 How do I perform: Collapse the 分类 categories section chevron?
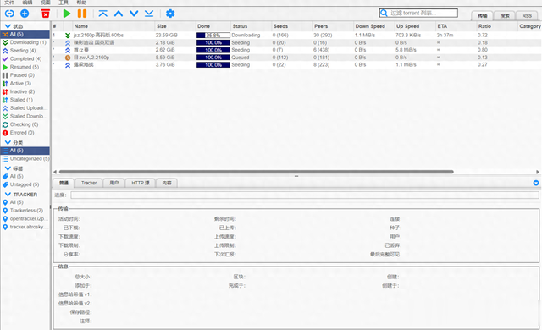[x=8, y=142]
